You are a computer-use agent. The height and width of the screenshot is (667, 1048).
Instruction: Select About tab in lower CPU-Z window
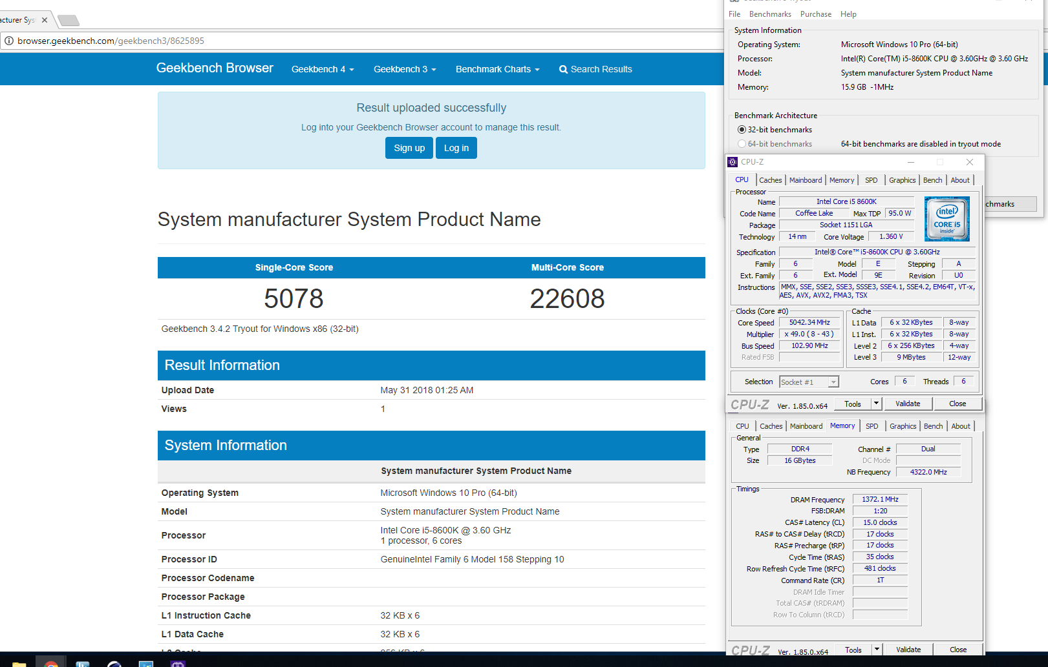[x=961, y=426]
